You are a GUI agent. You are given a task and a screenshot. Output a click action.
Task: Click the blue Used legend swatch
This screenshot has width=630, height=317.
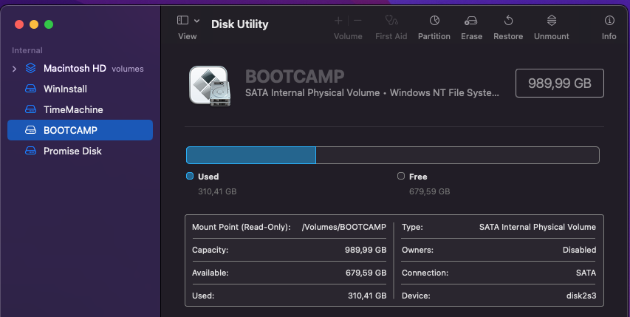[190, 176]
